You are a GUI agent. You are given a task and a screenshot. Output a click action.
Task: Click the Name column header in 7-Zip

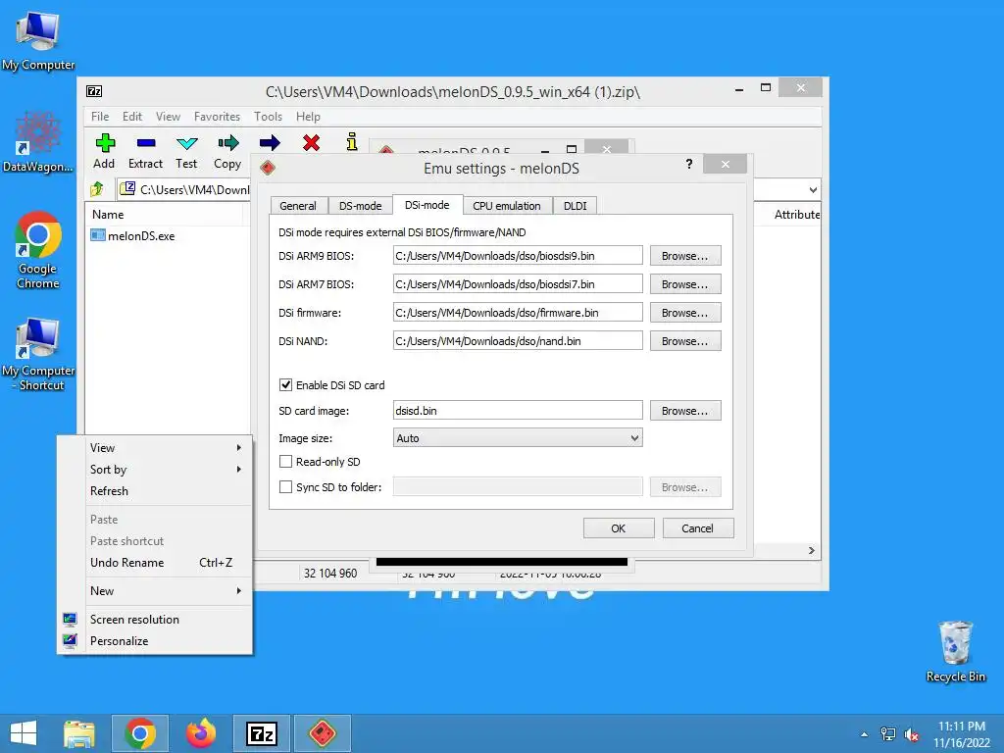click(x=164, y=215)
